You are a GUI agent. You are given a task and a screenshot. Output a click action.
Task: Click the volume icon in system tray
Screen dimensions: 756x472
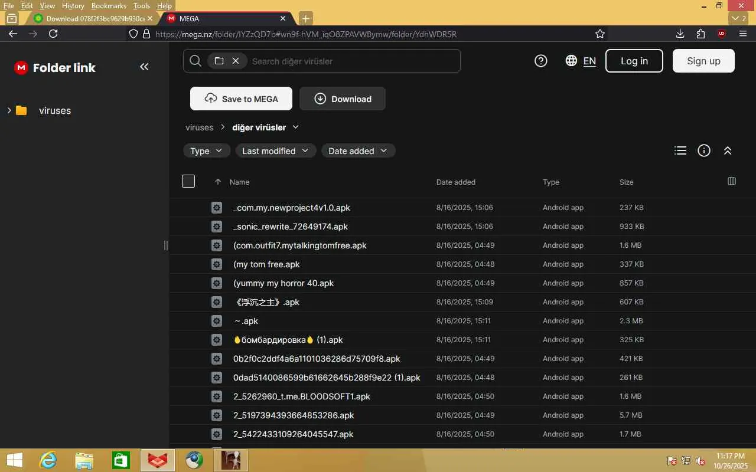(701, 461)
